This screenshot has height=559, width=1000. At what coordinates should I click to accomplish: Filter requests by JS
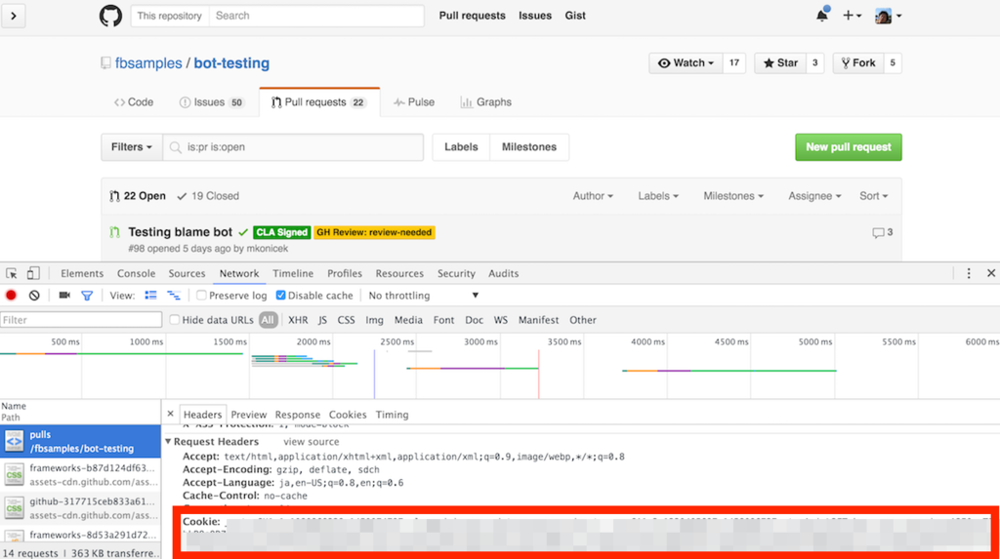coord(322,320)
